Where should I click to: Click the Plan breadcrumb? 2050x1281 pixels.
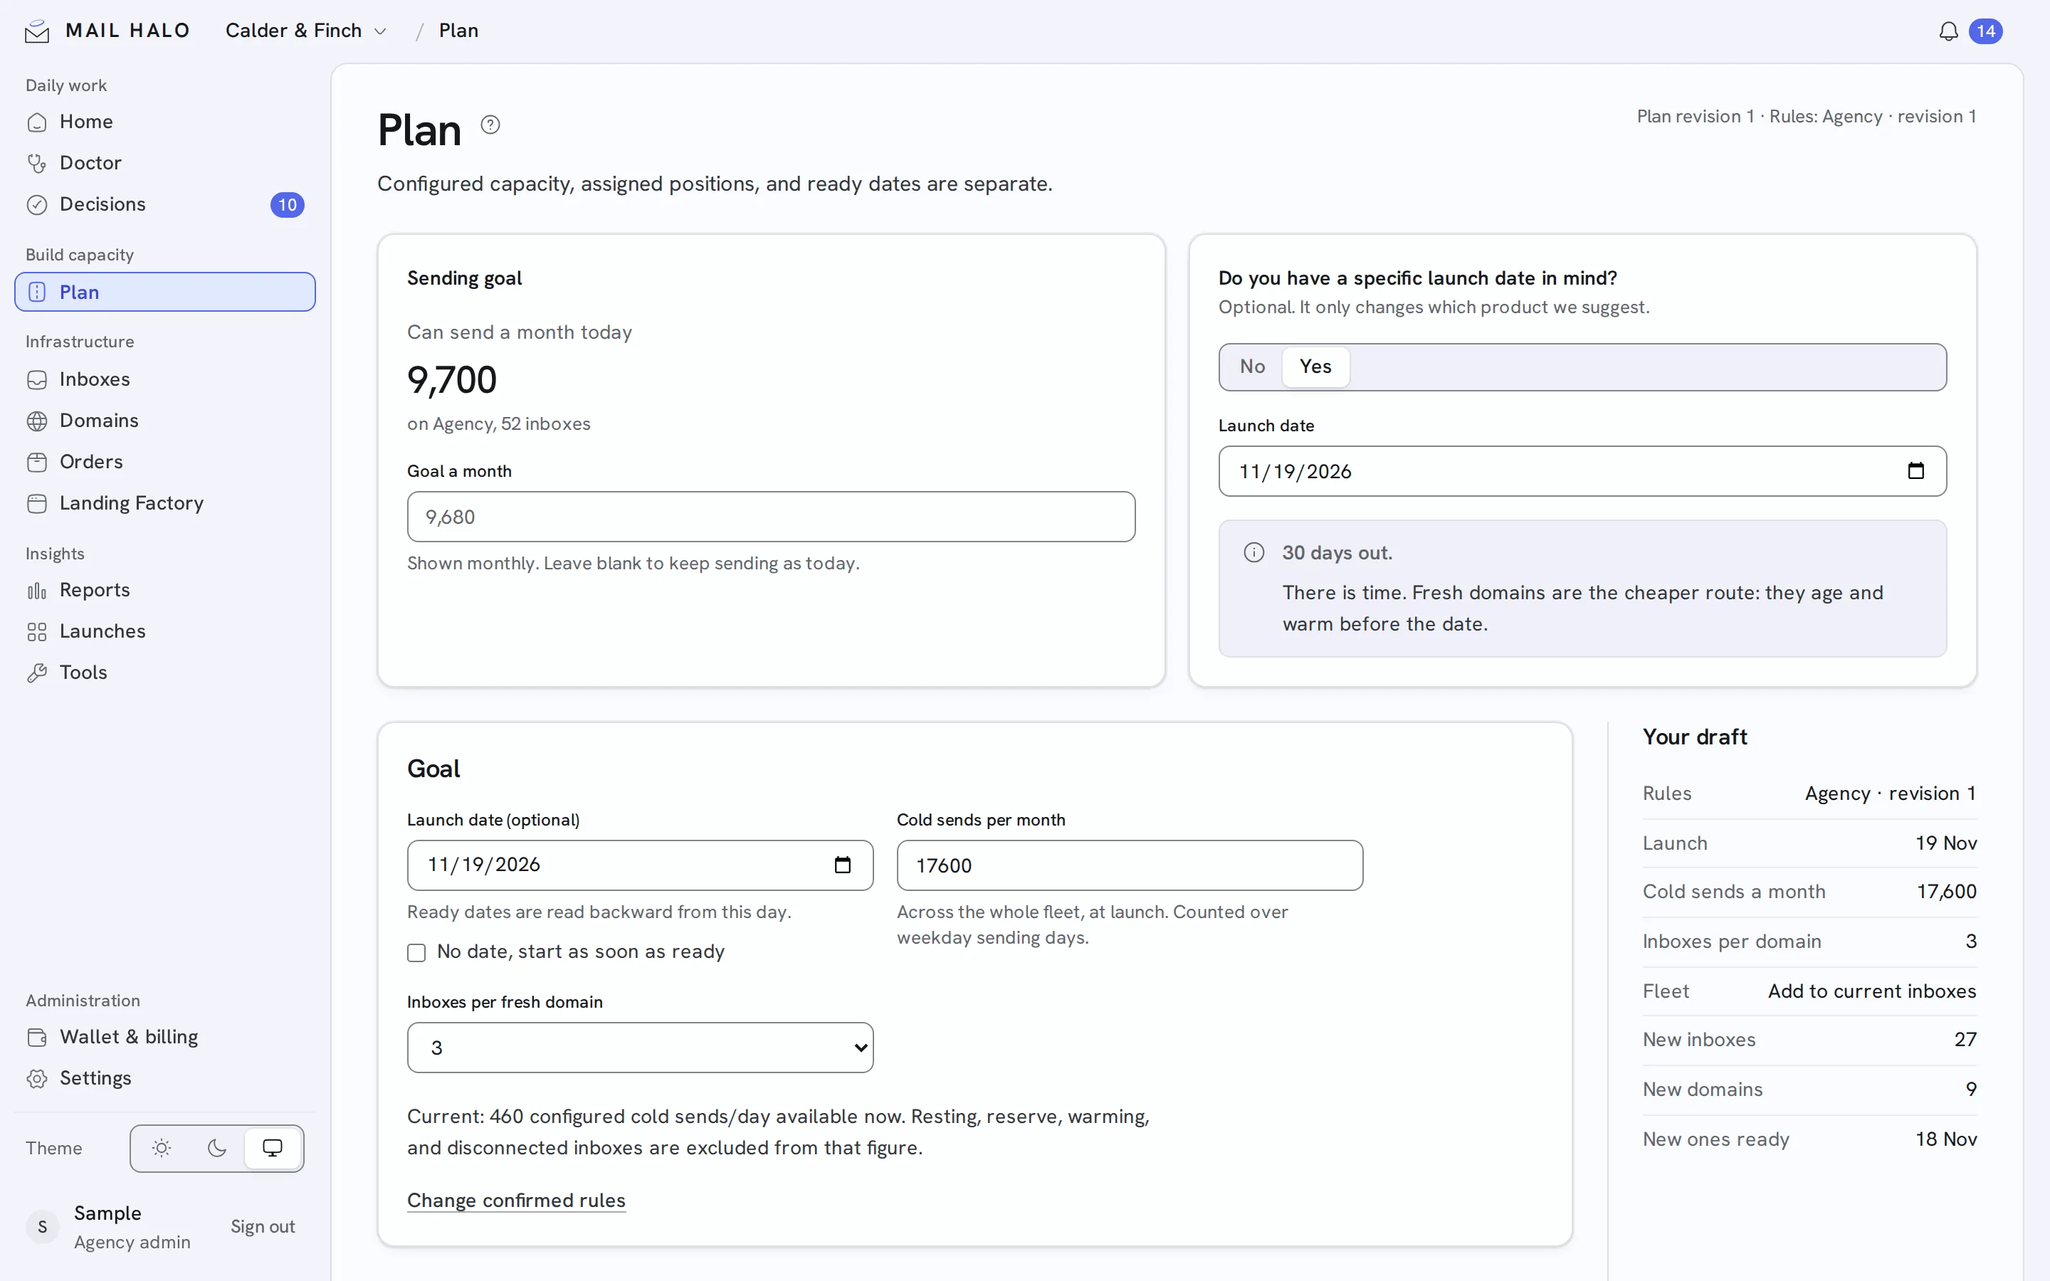pos(458,31)
